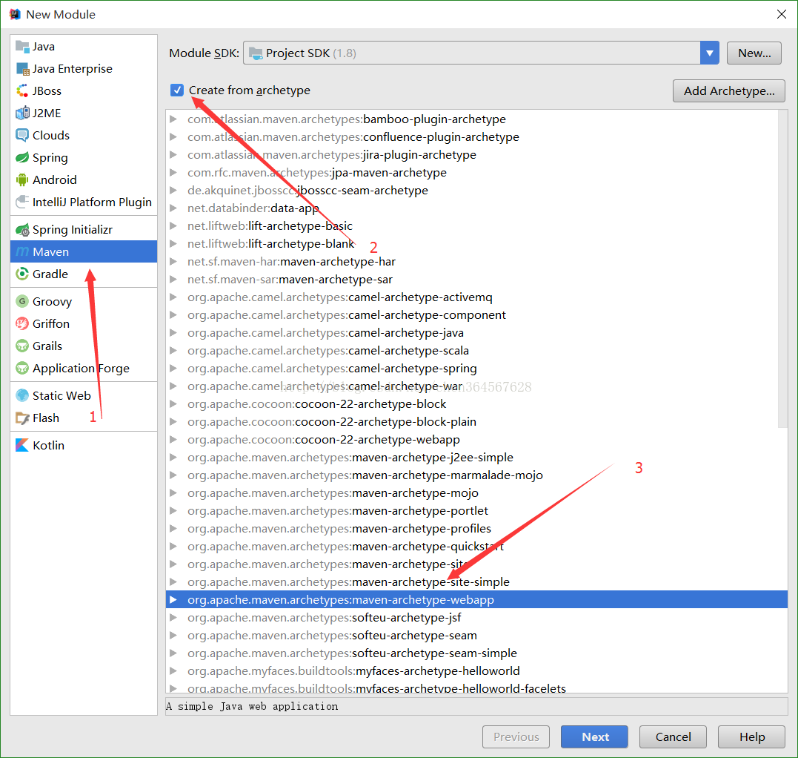Select maven-archetype-marmalade-mojo row
The width and height of the screenshot is (798, 758).
476,475
